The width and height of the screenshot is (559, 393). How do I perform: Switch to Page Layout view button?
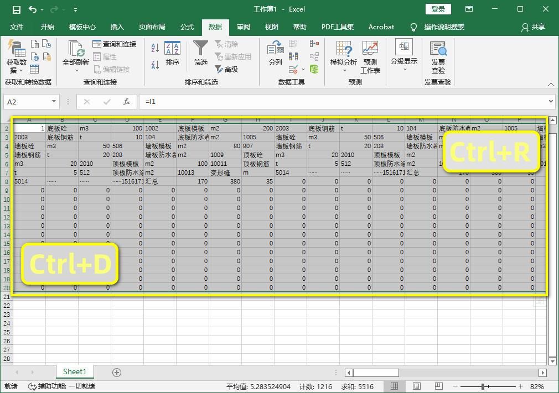pos(416,386)
